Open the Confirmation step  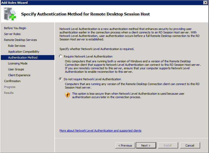(x=12, y=81)
